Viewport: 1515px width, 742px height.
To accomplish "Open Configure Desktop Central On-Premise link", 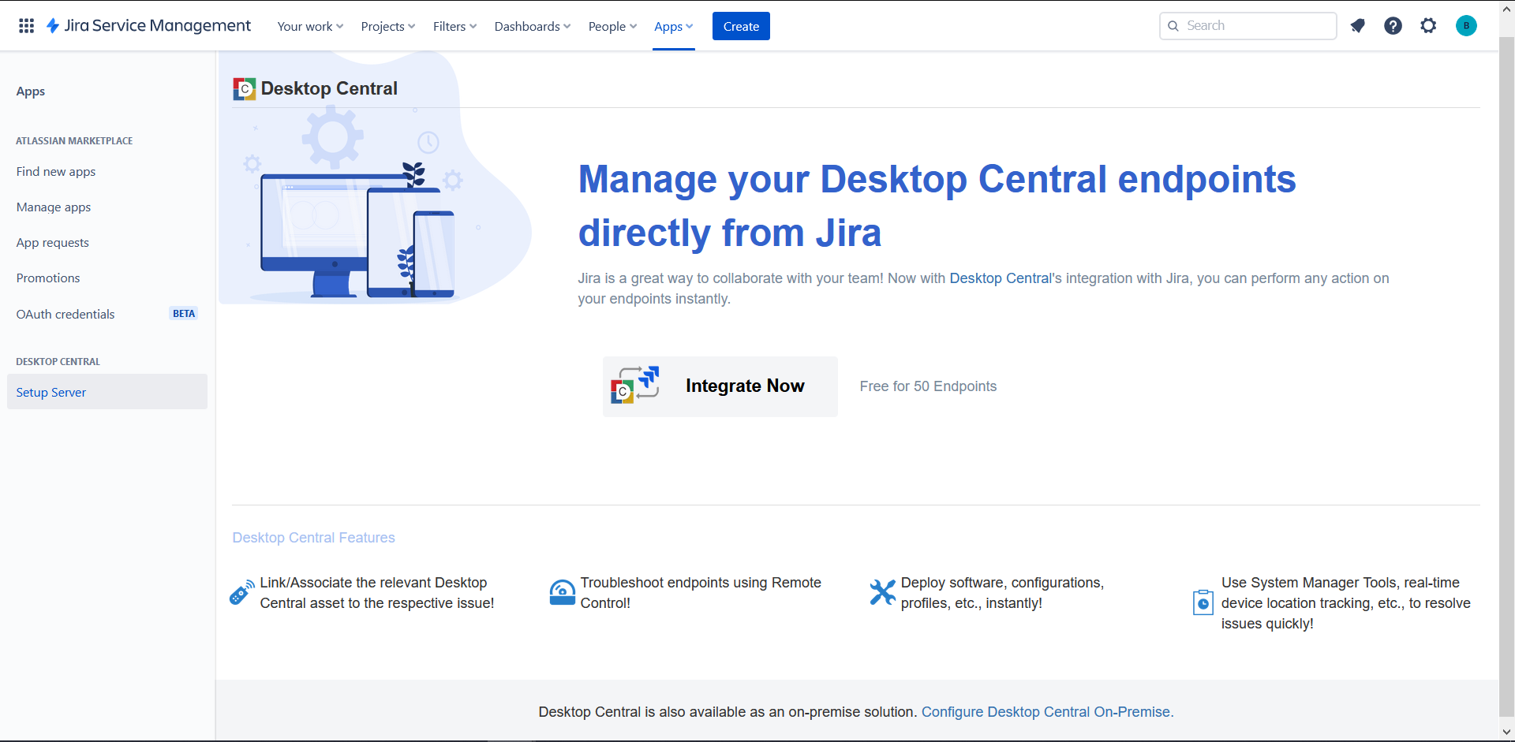I will coord(1048,712).
